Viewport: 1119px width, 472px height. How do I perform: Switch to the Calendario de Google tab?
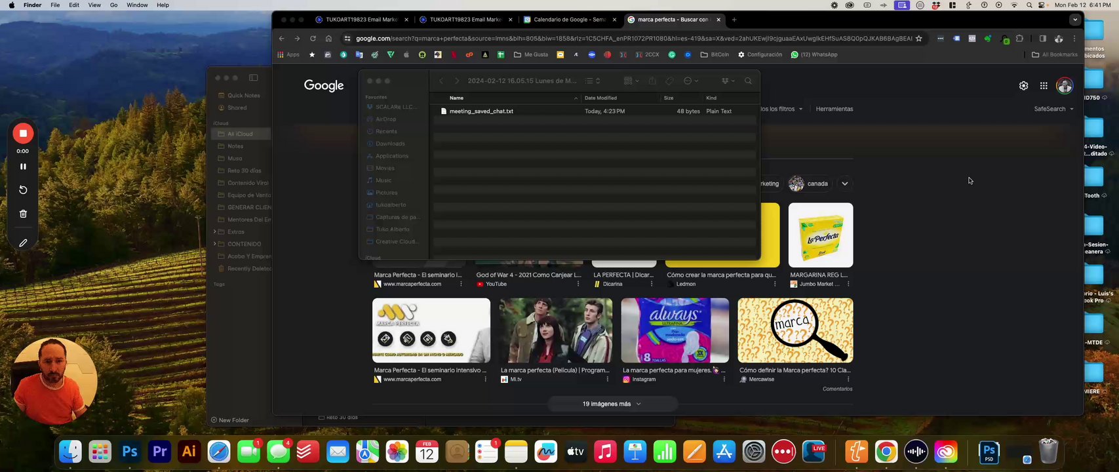(x=570, y=20)
